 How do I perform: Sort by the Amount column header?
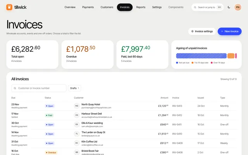164,98
